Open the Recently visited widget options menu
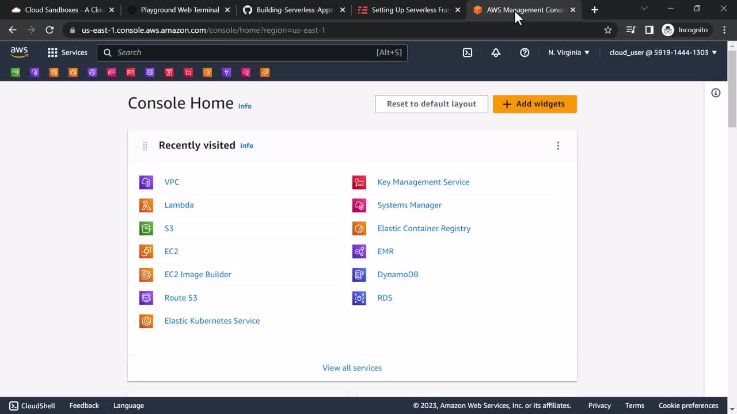737x414 pixels. coord(558,145)
